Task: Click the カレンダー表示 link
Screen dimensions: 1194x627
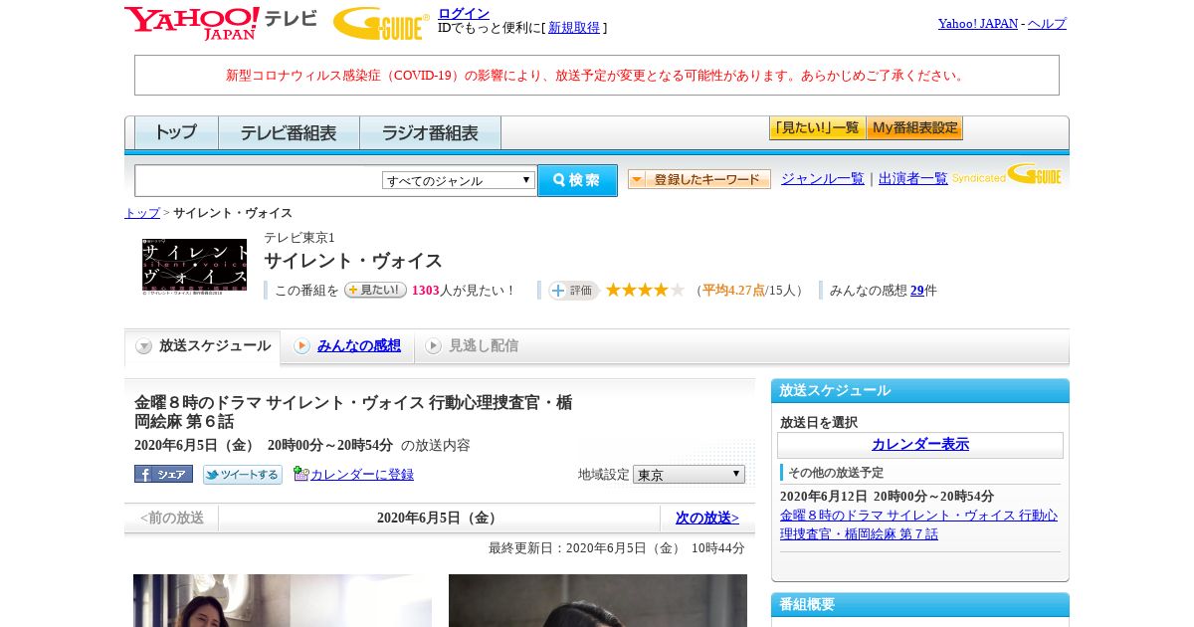Action: click(x=920, y=444)
